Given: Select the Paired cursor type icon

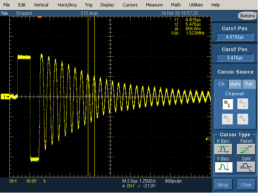Looking at the screenshot, I should pos(246,149).
